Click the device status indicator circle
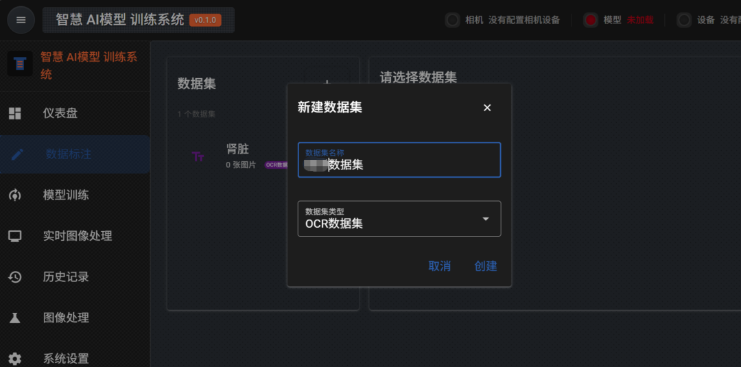 click(x=684, y=20)
